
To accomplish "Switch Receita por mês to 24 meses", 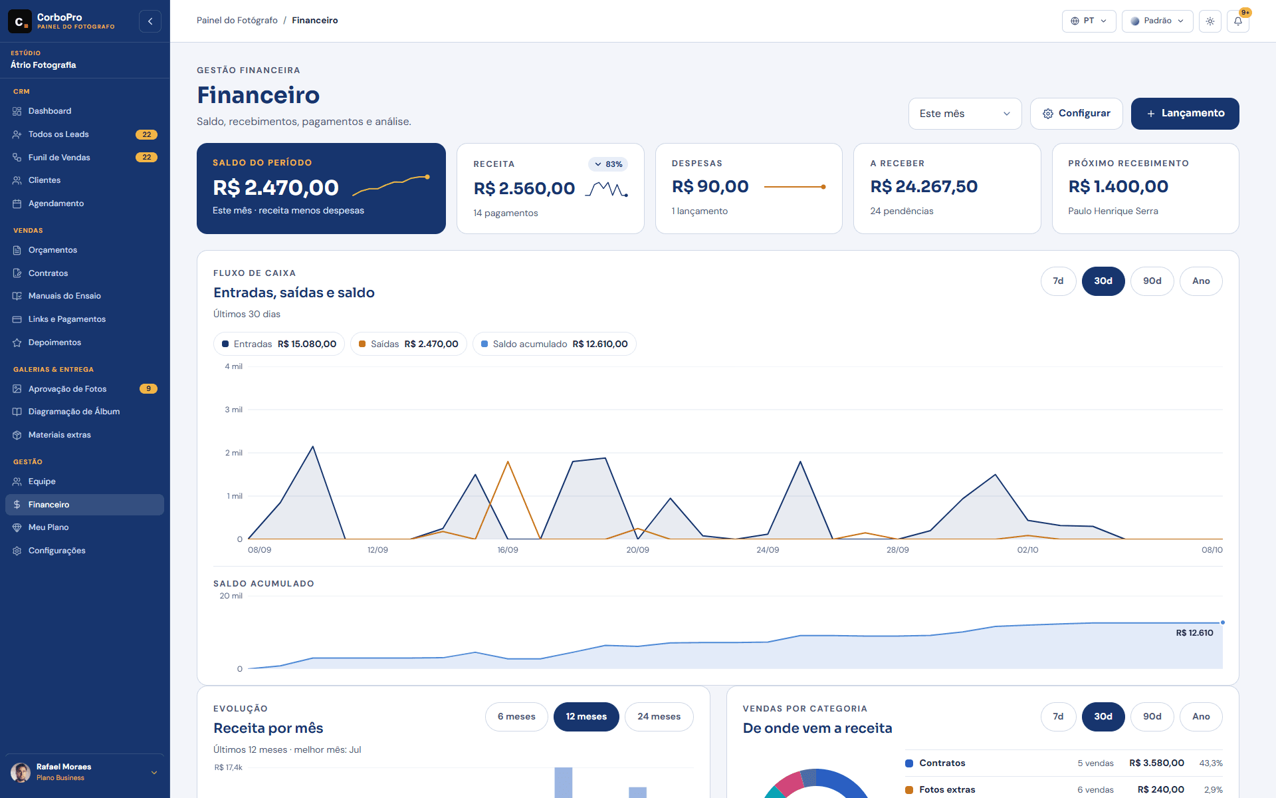I will click(659, 717).
